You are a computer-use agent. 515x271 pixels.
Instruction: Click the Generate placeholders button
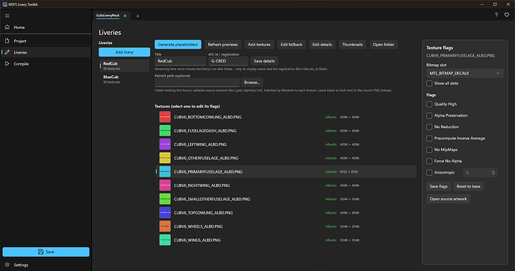[178, 45]
